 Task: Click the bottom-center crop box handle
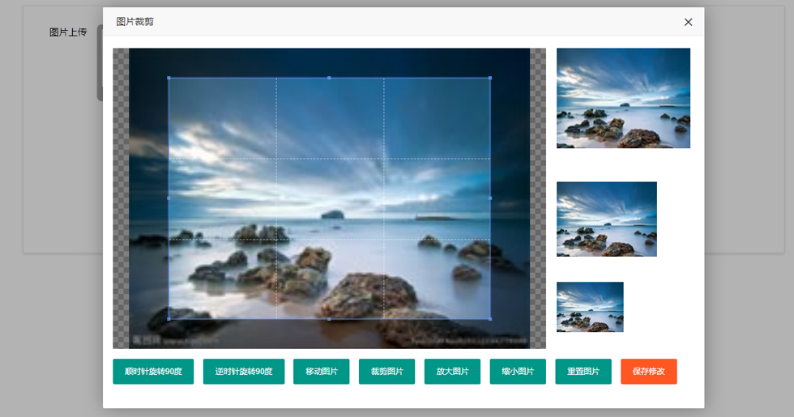click(329, 319)
